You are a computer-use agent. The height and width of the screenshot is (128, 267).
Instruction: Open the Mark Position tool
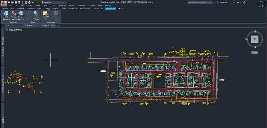click(36, 13)
